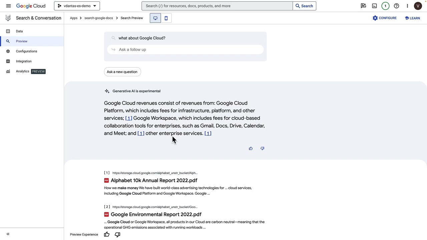427x240 pixels.
Task: Open the LEARN panel
Action: (x=412, y=18)
